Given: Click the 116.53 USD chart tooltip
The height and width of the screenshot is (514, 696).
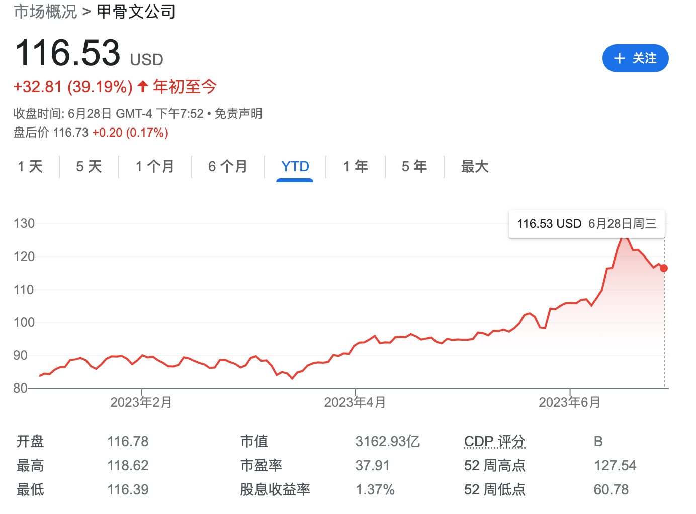Looking at the screenshot, I should point(587,224).
